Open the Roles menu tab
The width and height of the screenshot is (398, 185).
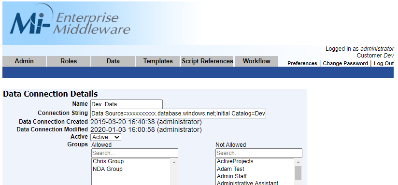point(69,61)
